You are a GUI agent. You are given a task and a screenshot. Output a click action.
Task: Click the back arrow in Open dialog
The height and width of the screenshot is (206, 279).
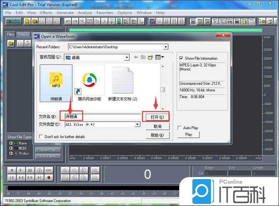tap(136, 57)
